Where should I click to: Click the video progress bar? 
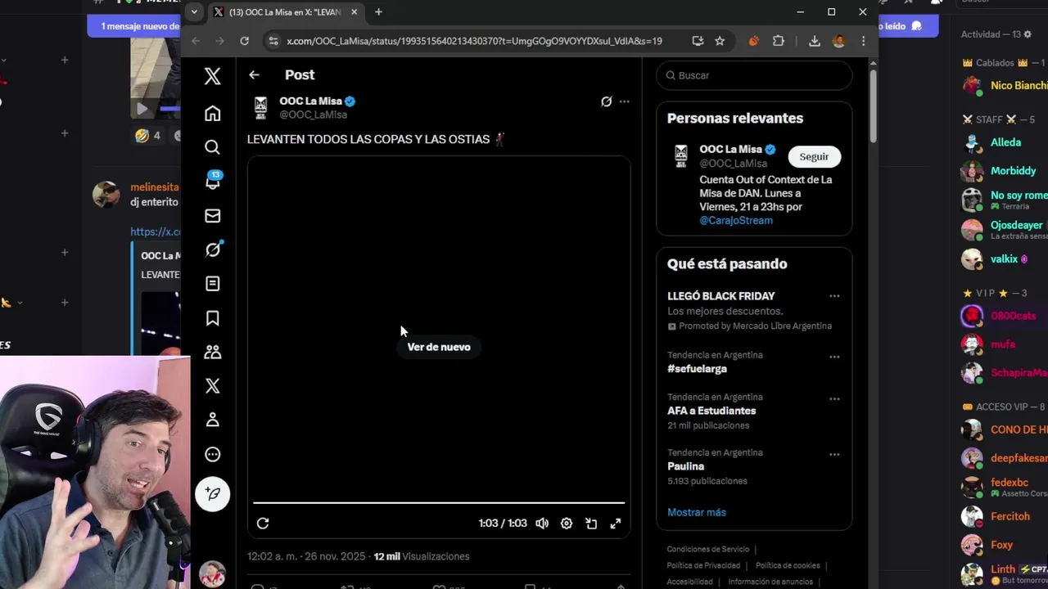coord(439,502)
